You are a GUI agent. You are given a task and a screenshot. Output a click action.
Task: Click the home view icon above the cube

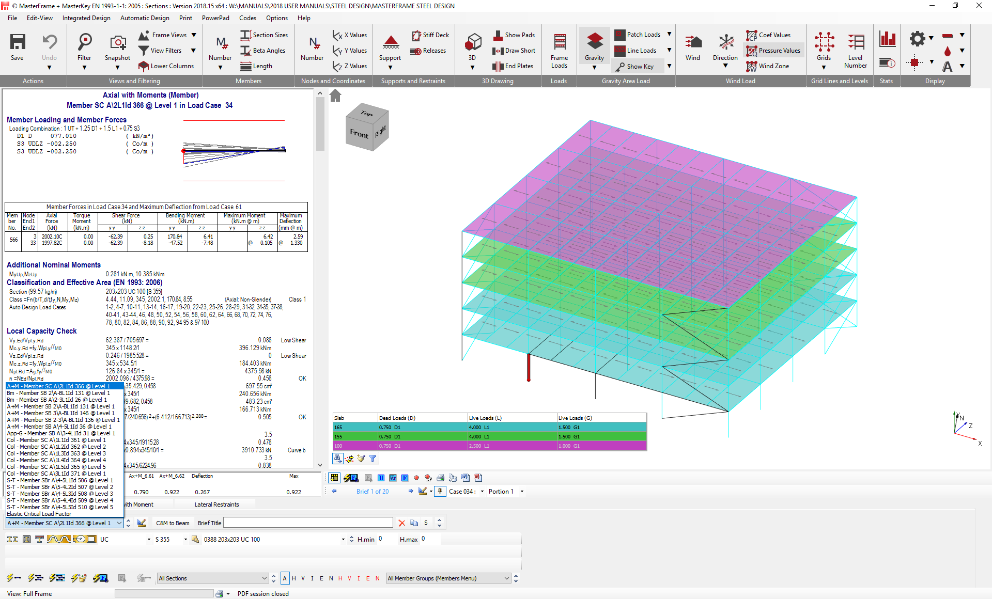click(x=335, y=96)
